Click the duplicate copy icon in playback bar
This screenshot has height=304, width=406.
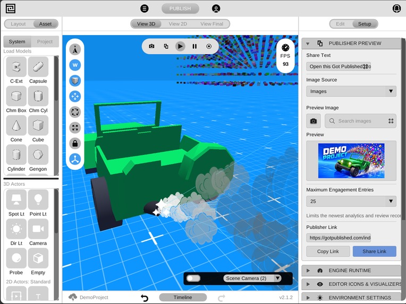pos(166,46)
